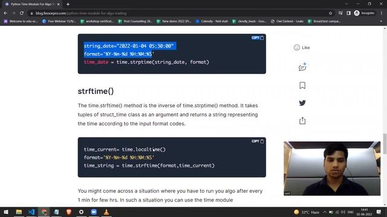Click the browser forward arrow
This screenshot has width=387, height=217.
coord(13,13)
